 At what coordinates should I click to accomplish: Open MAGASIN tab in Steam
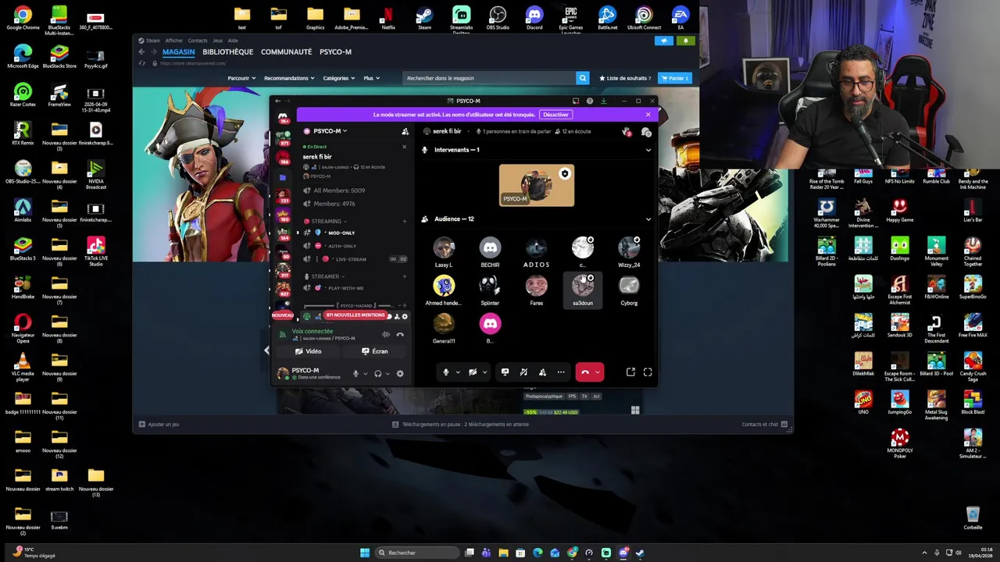(x=179, y=52)
